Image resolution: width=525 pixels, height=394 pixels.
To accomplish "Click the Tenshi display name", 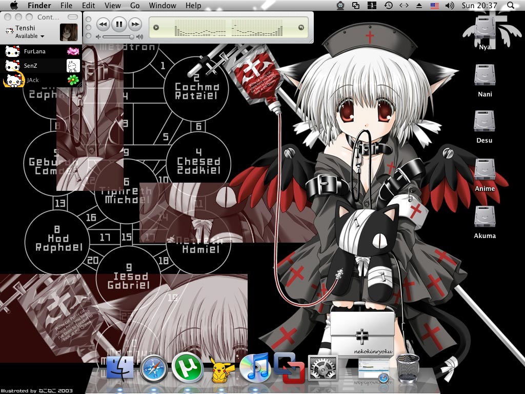I will [x=25, y=28].
